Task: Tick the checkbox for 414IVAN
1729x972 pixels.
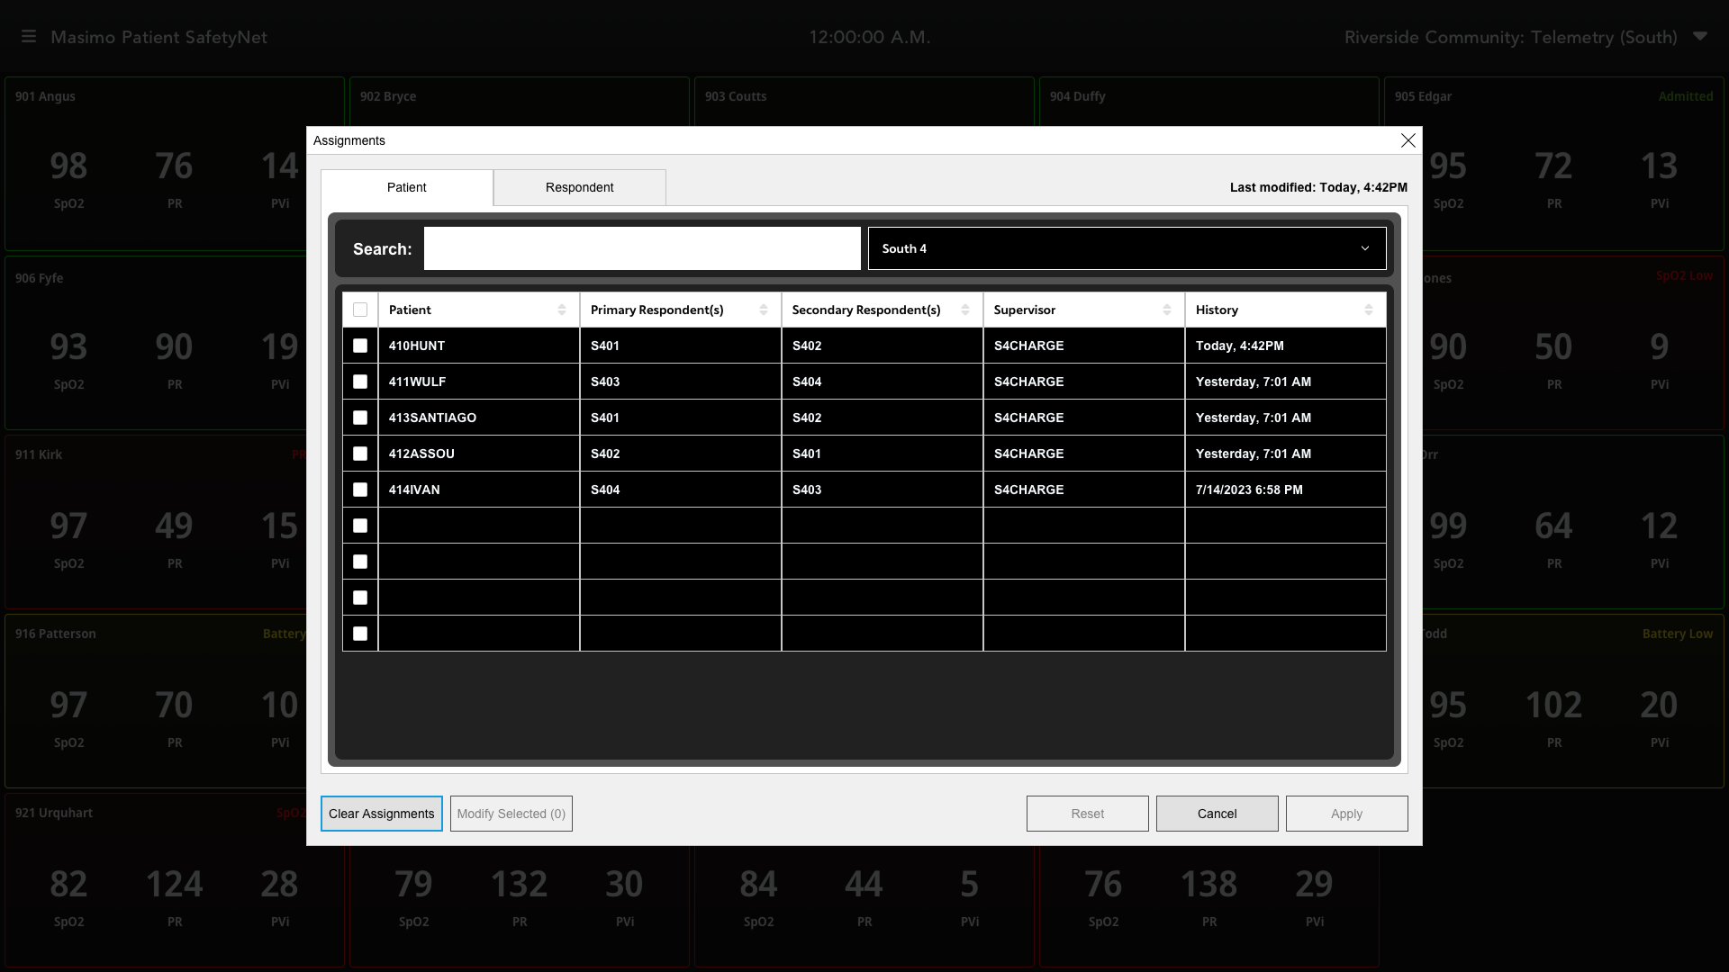Action: 360,490
